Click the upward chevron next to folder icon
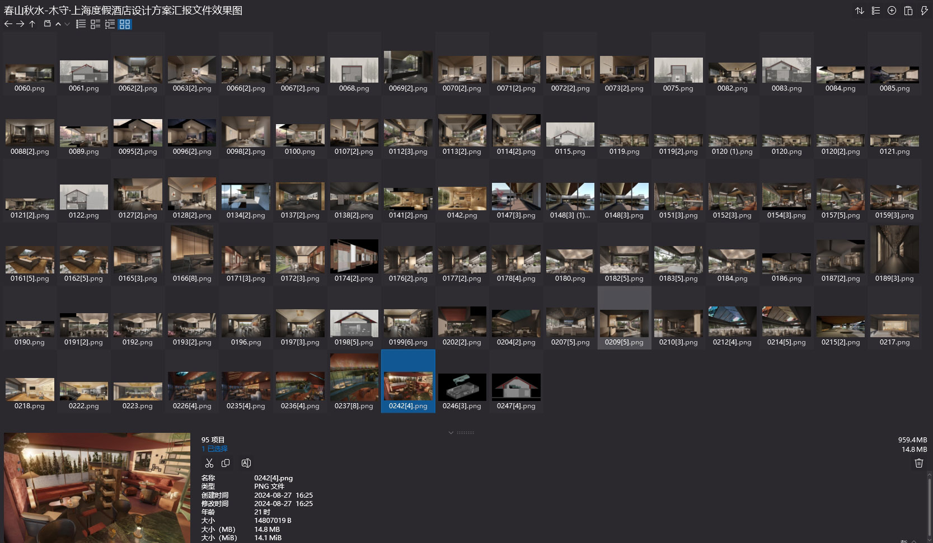 coord(58,24)
